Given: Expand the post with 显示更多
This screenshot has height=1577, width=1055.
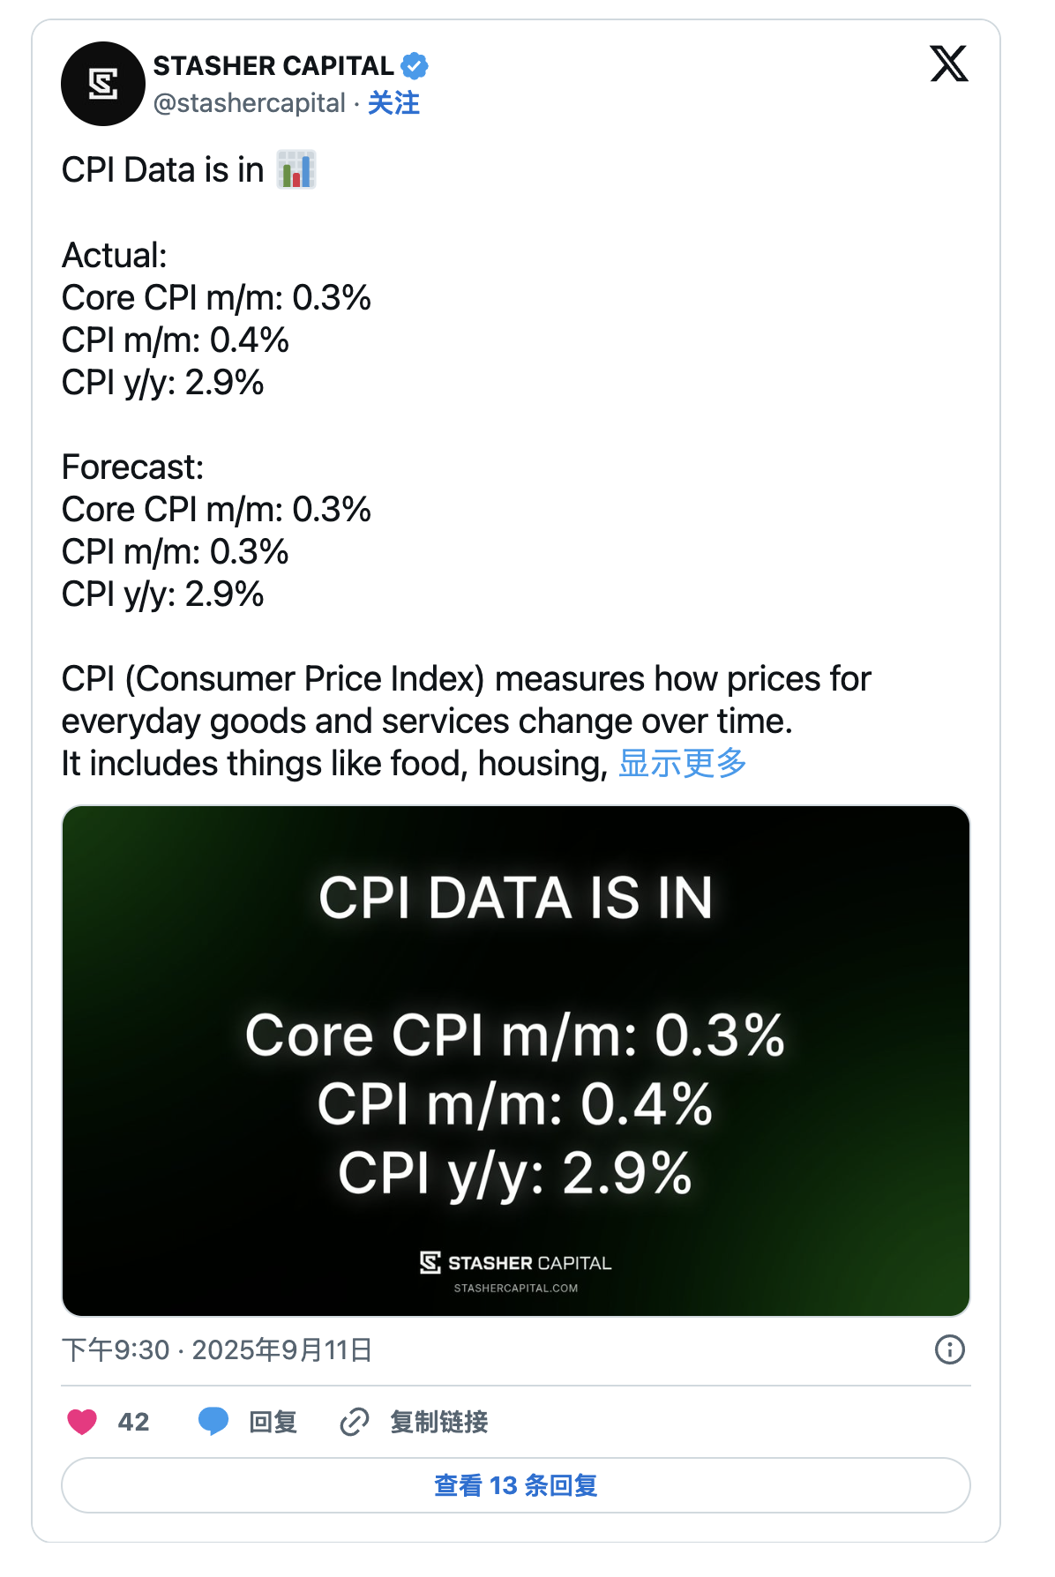Looking at the screenshot, I should pyautogui.click(x=682, y=764).
